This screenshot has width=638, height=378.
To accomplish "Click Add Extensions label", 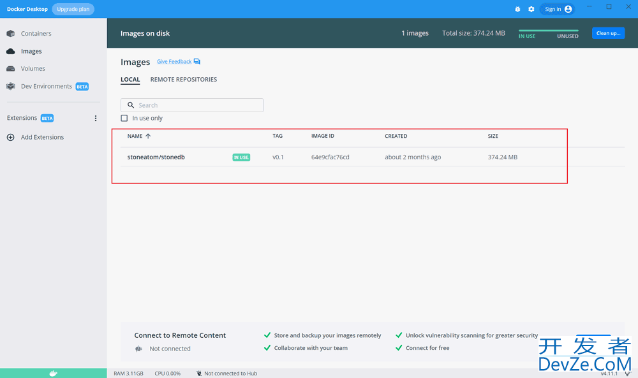I will 42,138.
